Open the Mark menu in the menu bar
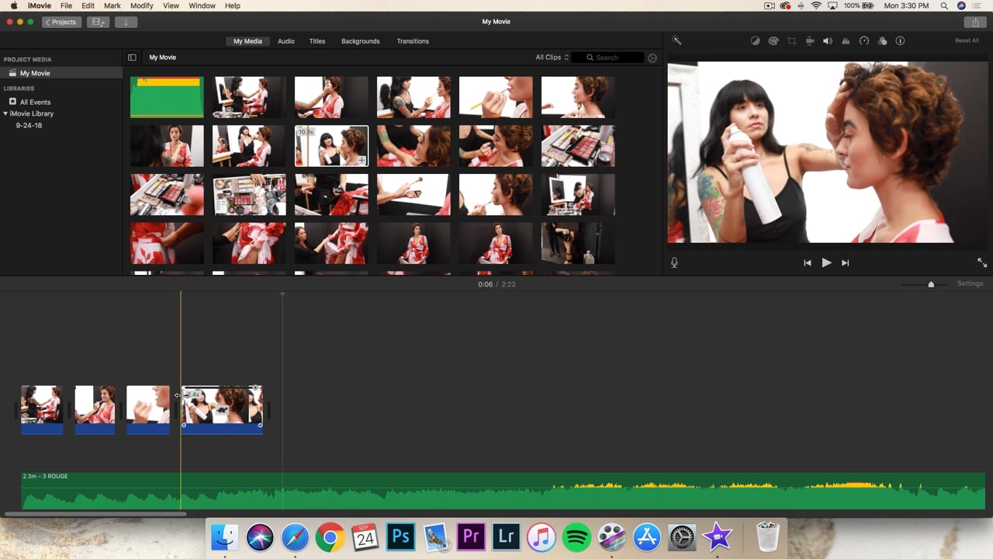Image resolution: width=993 pixels, height=559 pixels. pos(112,5)
